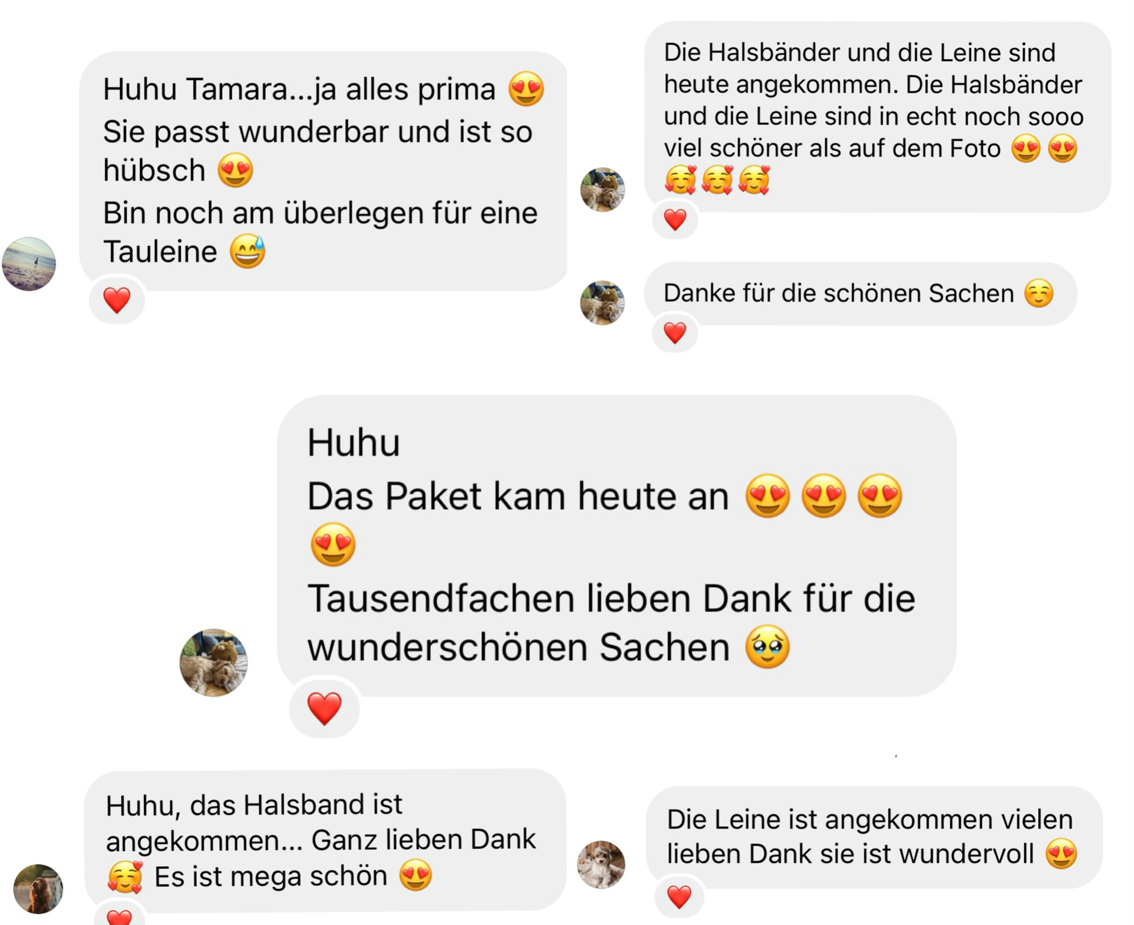Select the 'Tausendfachen lieben Dank' message bubble
1134x925 pixels.
(x=617, y=546)
